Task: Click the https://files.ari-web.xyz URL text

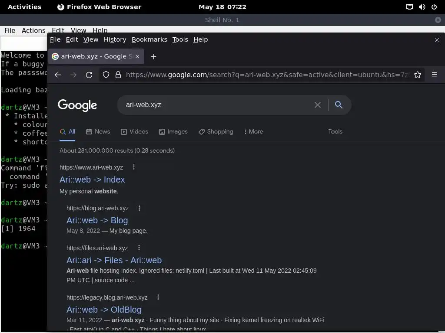Action: [97, 248]
